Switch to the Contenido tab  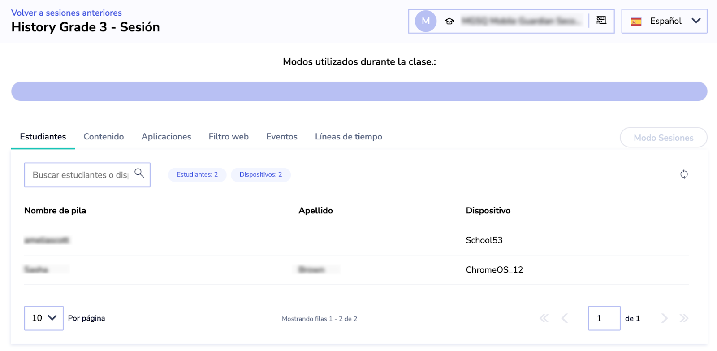[104, 137]
